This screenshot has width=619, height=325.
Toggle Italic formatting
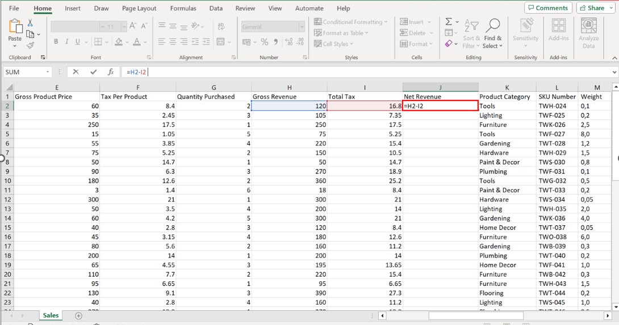[66, 42]
